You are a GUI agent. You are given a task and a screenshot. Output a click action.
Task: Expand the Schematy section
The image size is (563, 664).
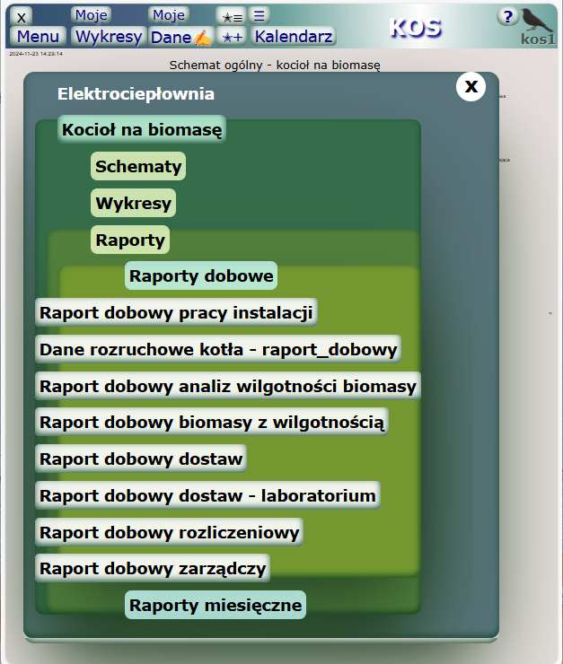(x=138, y=166)
